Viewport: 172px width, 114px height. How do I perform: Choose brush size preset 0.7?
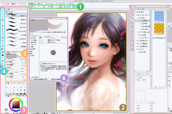7,87
